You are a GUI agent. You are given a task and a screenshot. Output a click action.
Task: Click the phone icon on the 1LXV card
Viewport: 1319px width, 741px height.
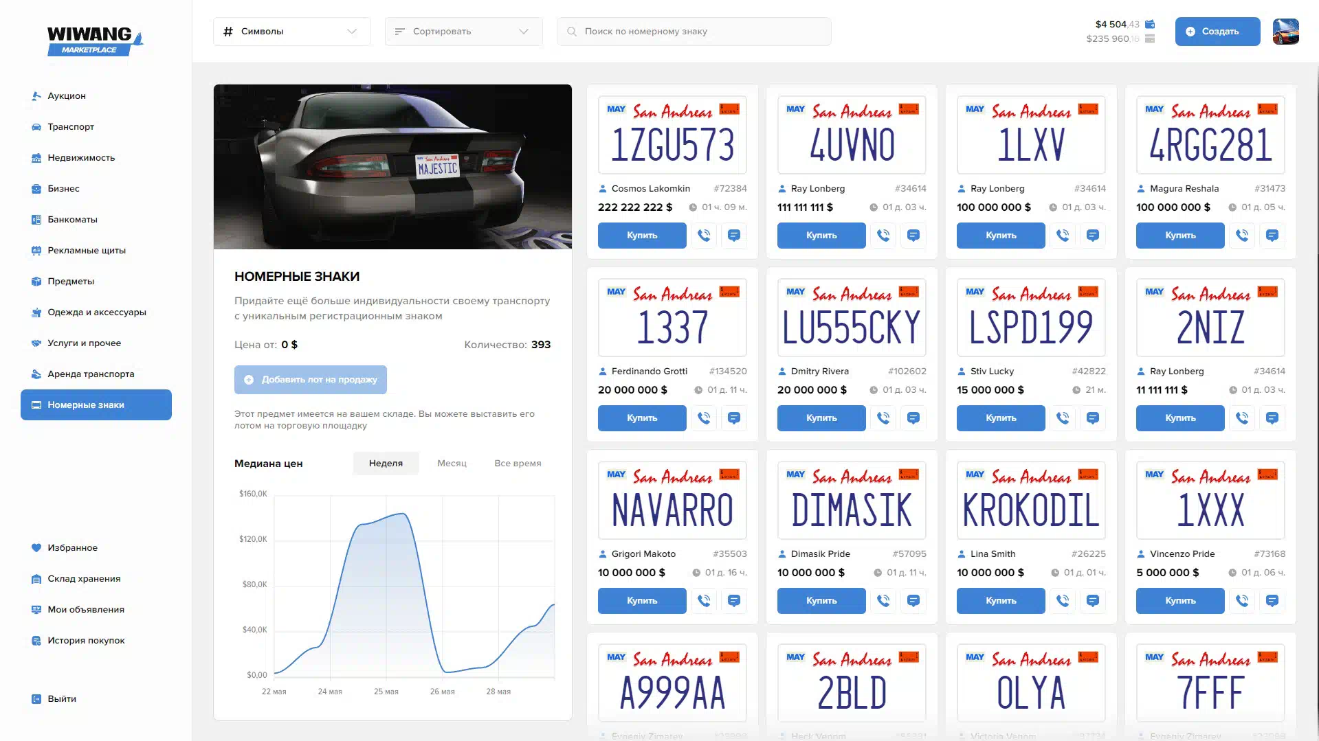coord(1063,236)
